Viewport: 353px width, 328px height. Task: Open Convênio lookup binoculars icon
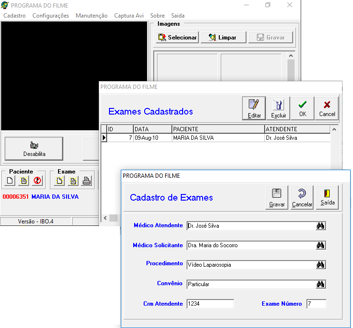pyautogui.click(x=320, y=284)
